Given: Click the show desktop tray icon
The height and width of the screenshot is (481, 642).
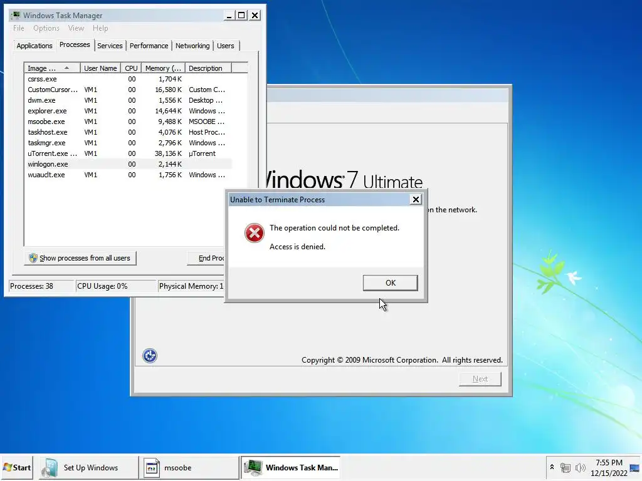Looking at the screenshot, I should pos(634,468).
